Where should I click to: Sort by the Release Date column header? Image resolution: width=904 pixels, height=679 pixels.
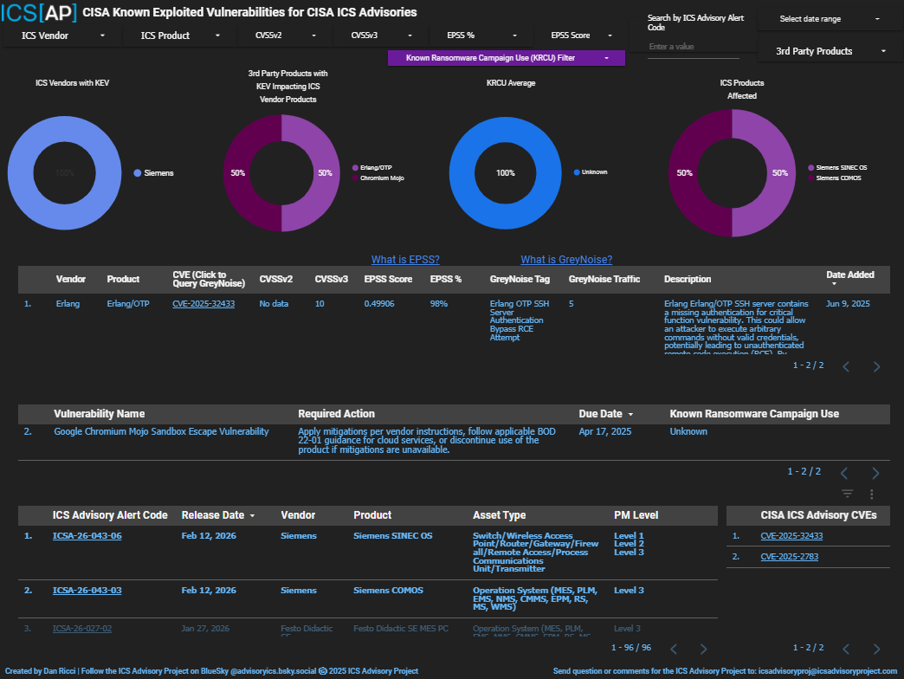coord(217,515)
